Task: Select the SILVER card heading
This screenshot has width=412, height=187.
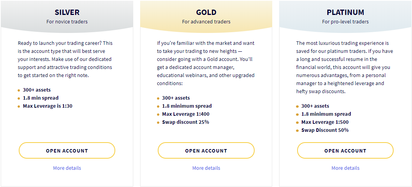Action: 67,12
